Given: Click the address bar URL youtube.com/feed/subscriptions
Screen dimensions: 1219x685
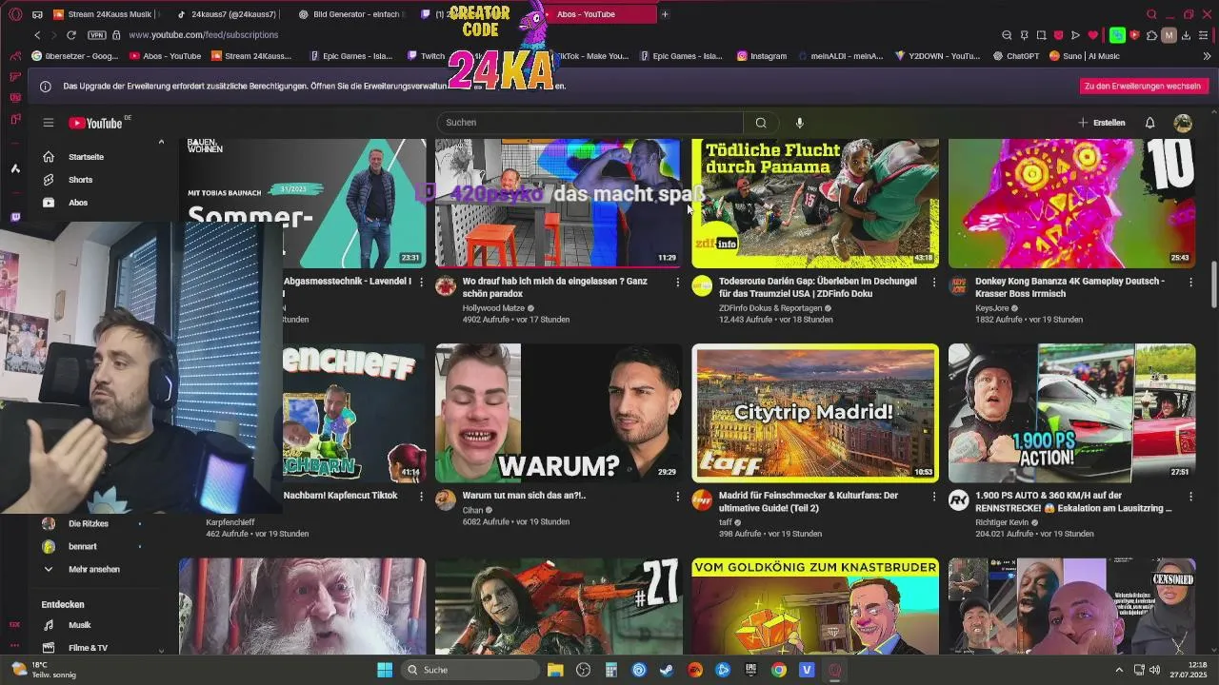Looking at the screenshot, I should (203, 35).
